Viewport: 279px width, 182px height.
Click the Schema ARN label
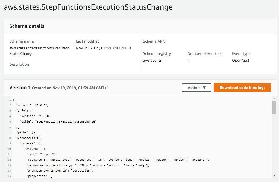point(154,41)
